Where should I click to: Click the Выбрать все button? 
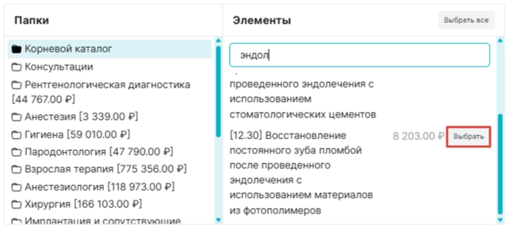click(x=467, y=20)
